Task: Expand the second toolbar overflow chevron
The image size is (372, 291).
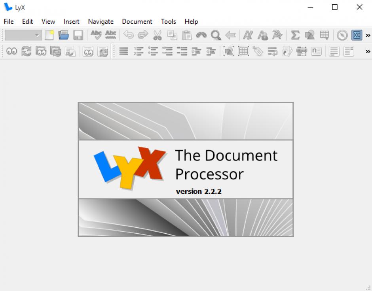Action: (x=368, y=51)
